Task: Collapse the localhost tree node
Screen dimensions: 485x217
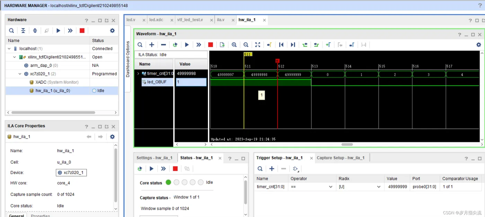Action: pyautogui.click(x=9, y=49)
